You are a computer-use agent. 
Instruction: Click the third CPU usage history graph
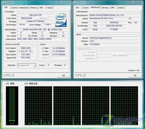pyautogui.click(x=96, y=106)
